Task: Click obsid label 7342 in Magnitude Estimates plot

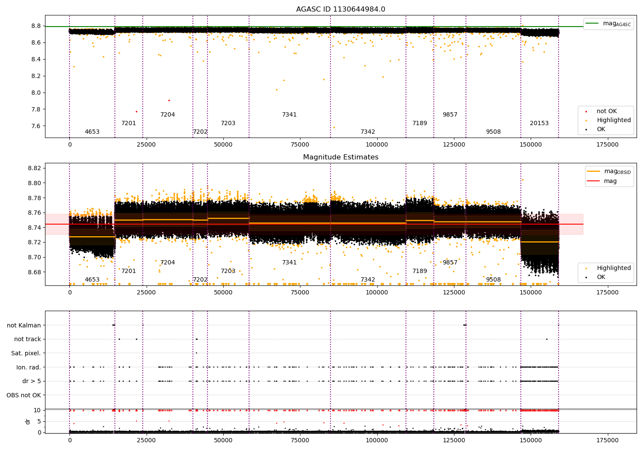Action: pos(368,280)
